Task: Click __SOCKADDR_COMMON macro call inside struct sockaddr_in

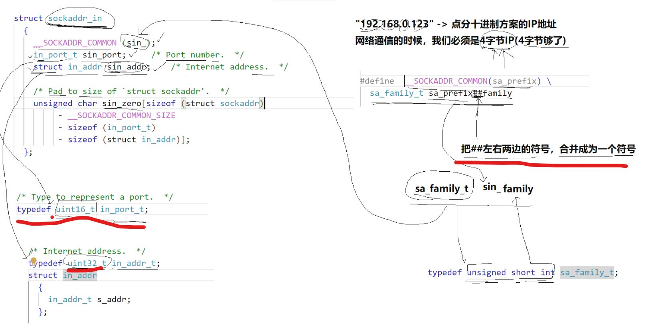Action: pyautogui.click(x=75, y=43)
